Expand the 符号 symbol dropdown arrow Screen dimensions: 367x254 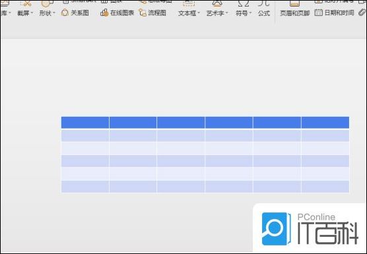[250, 13]
